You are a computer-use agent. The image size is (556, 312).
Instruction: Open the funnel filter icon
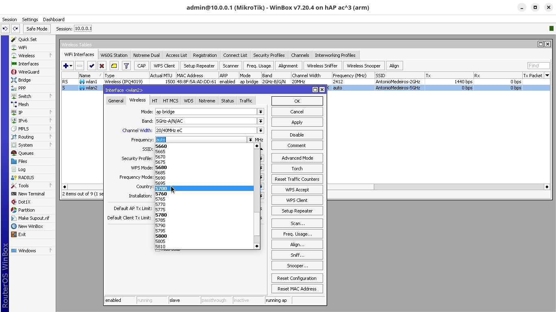[x=126, y=66]
